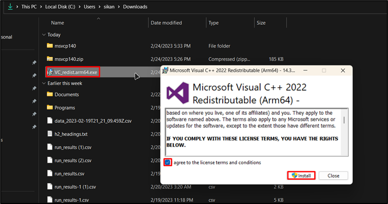Expand chevron after sikan in breadcrumb

pos(119,7)
